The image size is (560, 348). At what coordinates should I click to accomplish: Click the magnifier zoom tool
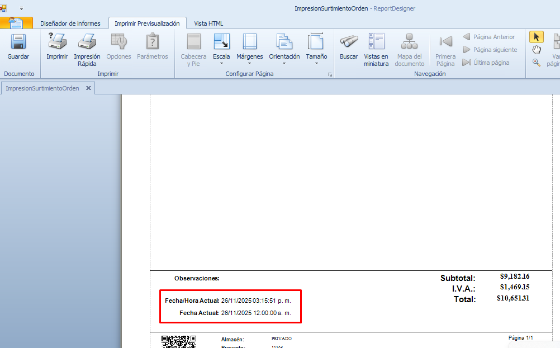click(536, 63)
